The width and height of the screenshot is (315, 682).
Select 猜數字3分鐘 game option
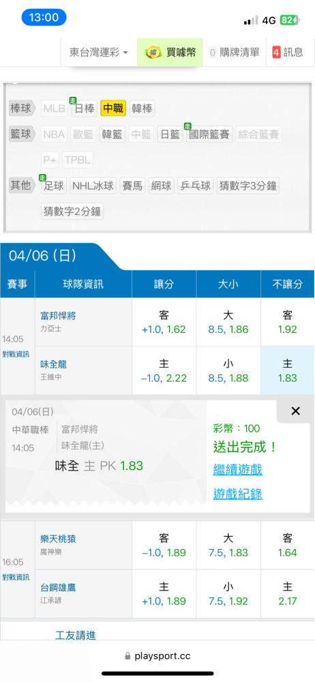248,186
